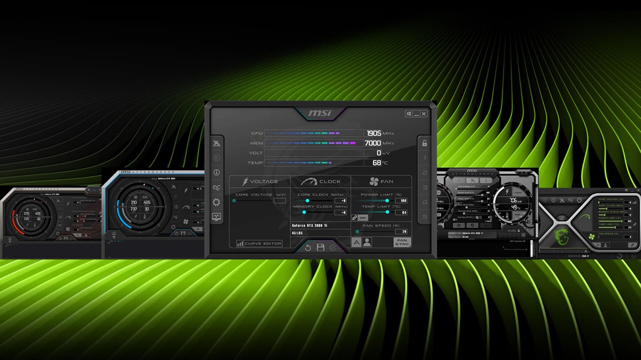Click the save icon in the blue-skin Afterburner window
Image resolution: width=641 pixels, height=360 pixels.
click(183, 233)
